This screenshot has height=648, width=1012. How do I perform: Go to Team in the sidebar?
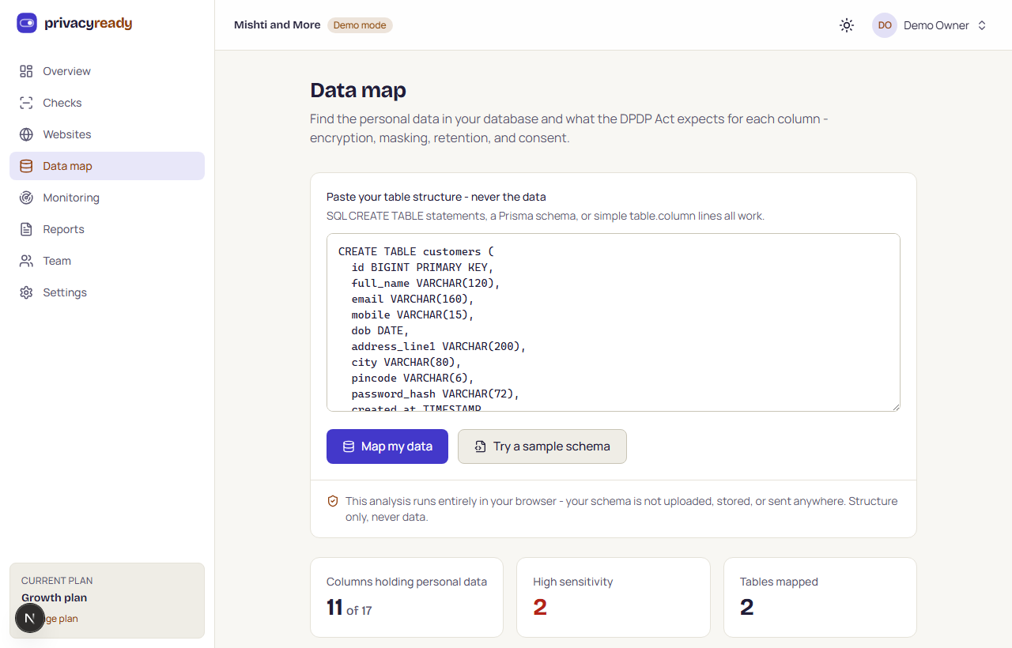tap(107, 261)
